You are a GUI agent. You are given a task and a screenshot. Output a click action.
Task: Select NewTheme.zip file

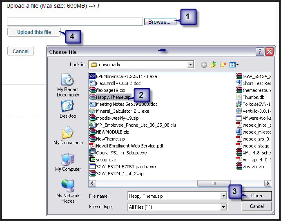(x=110, y=139)
